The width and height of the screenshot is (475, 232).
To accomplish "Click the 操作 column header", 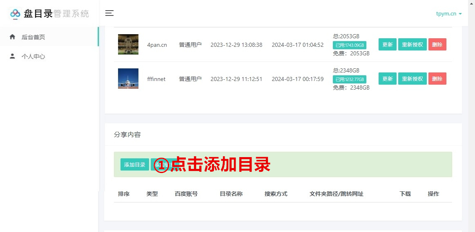I will [x=433, y=194].
